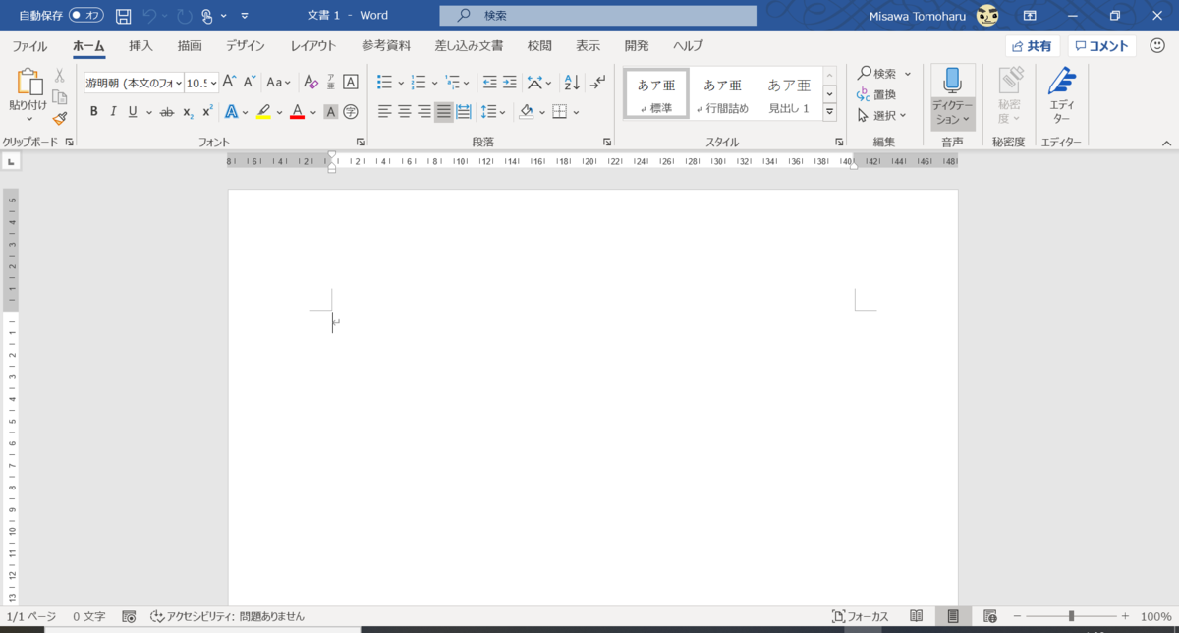Screen dimensions: 1179x633
Task: Click the Share (共有) button
Action: (x=1033, y=46)
